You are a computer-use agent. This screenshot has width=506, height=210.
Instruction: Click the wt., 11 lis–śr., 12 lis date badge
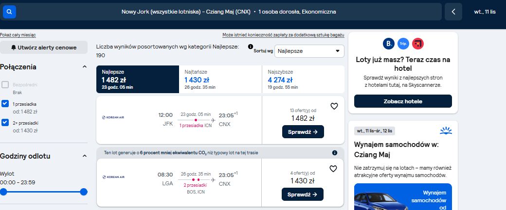coord(374,131)
